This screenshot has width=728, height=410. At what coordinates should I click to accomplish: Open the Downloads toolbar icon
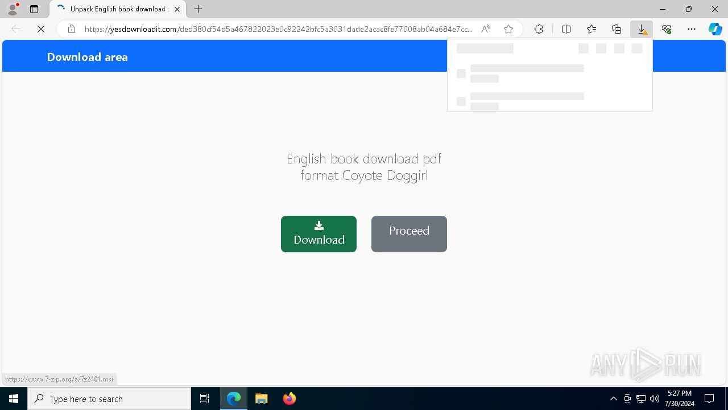coord(642,29)
